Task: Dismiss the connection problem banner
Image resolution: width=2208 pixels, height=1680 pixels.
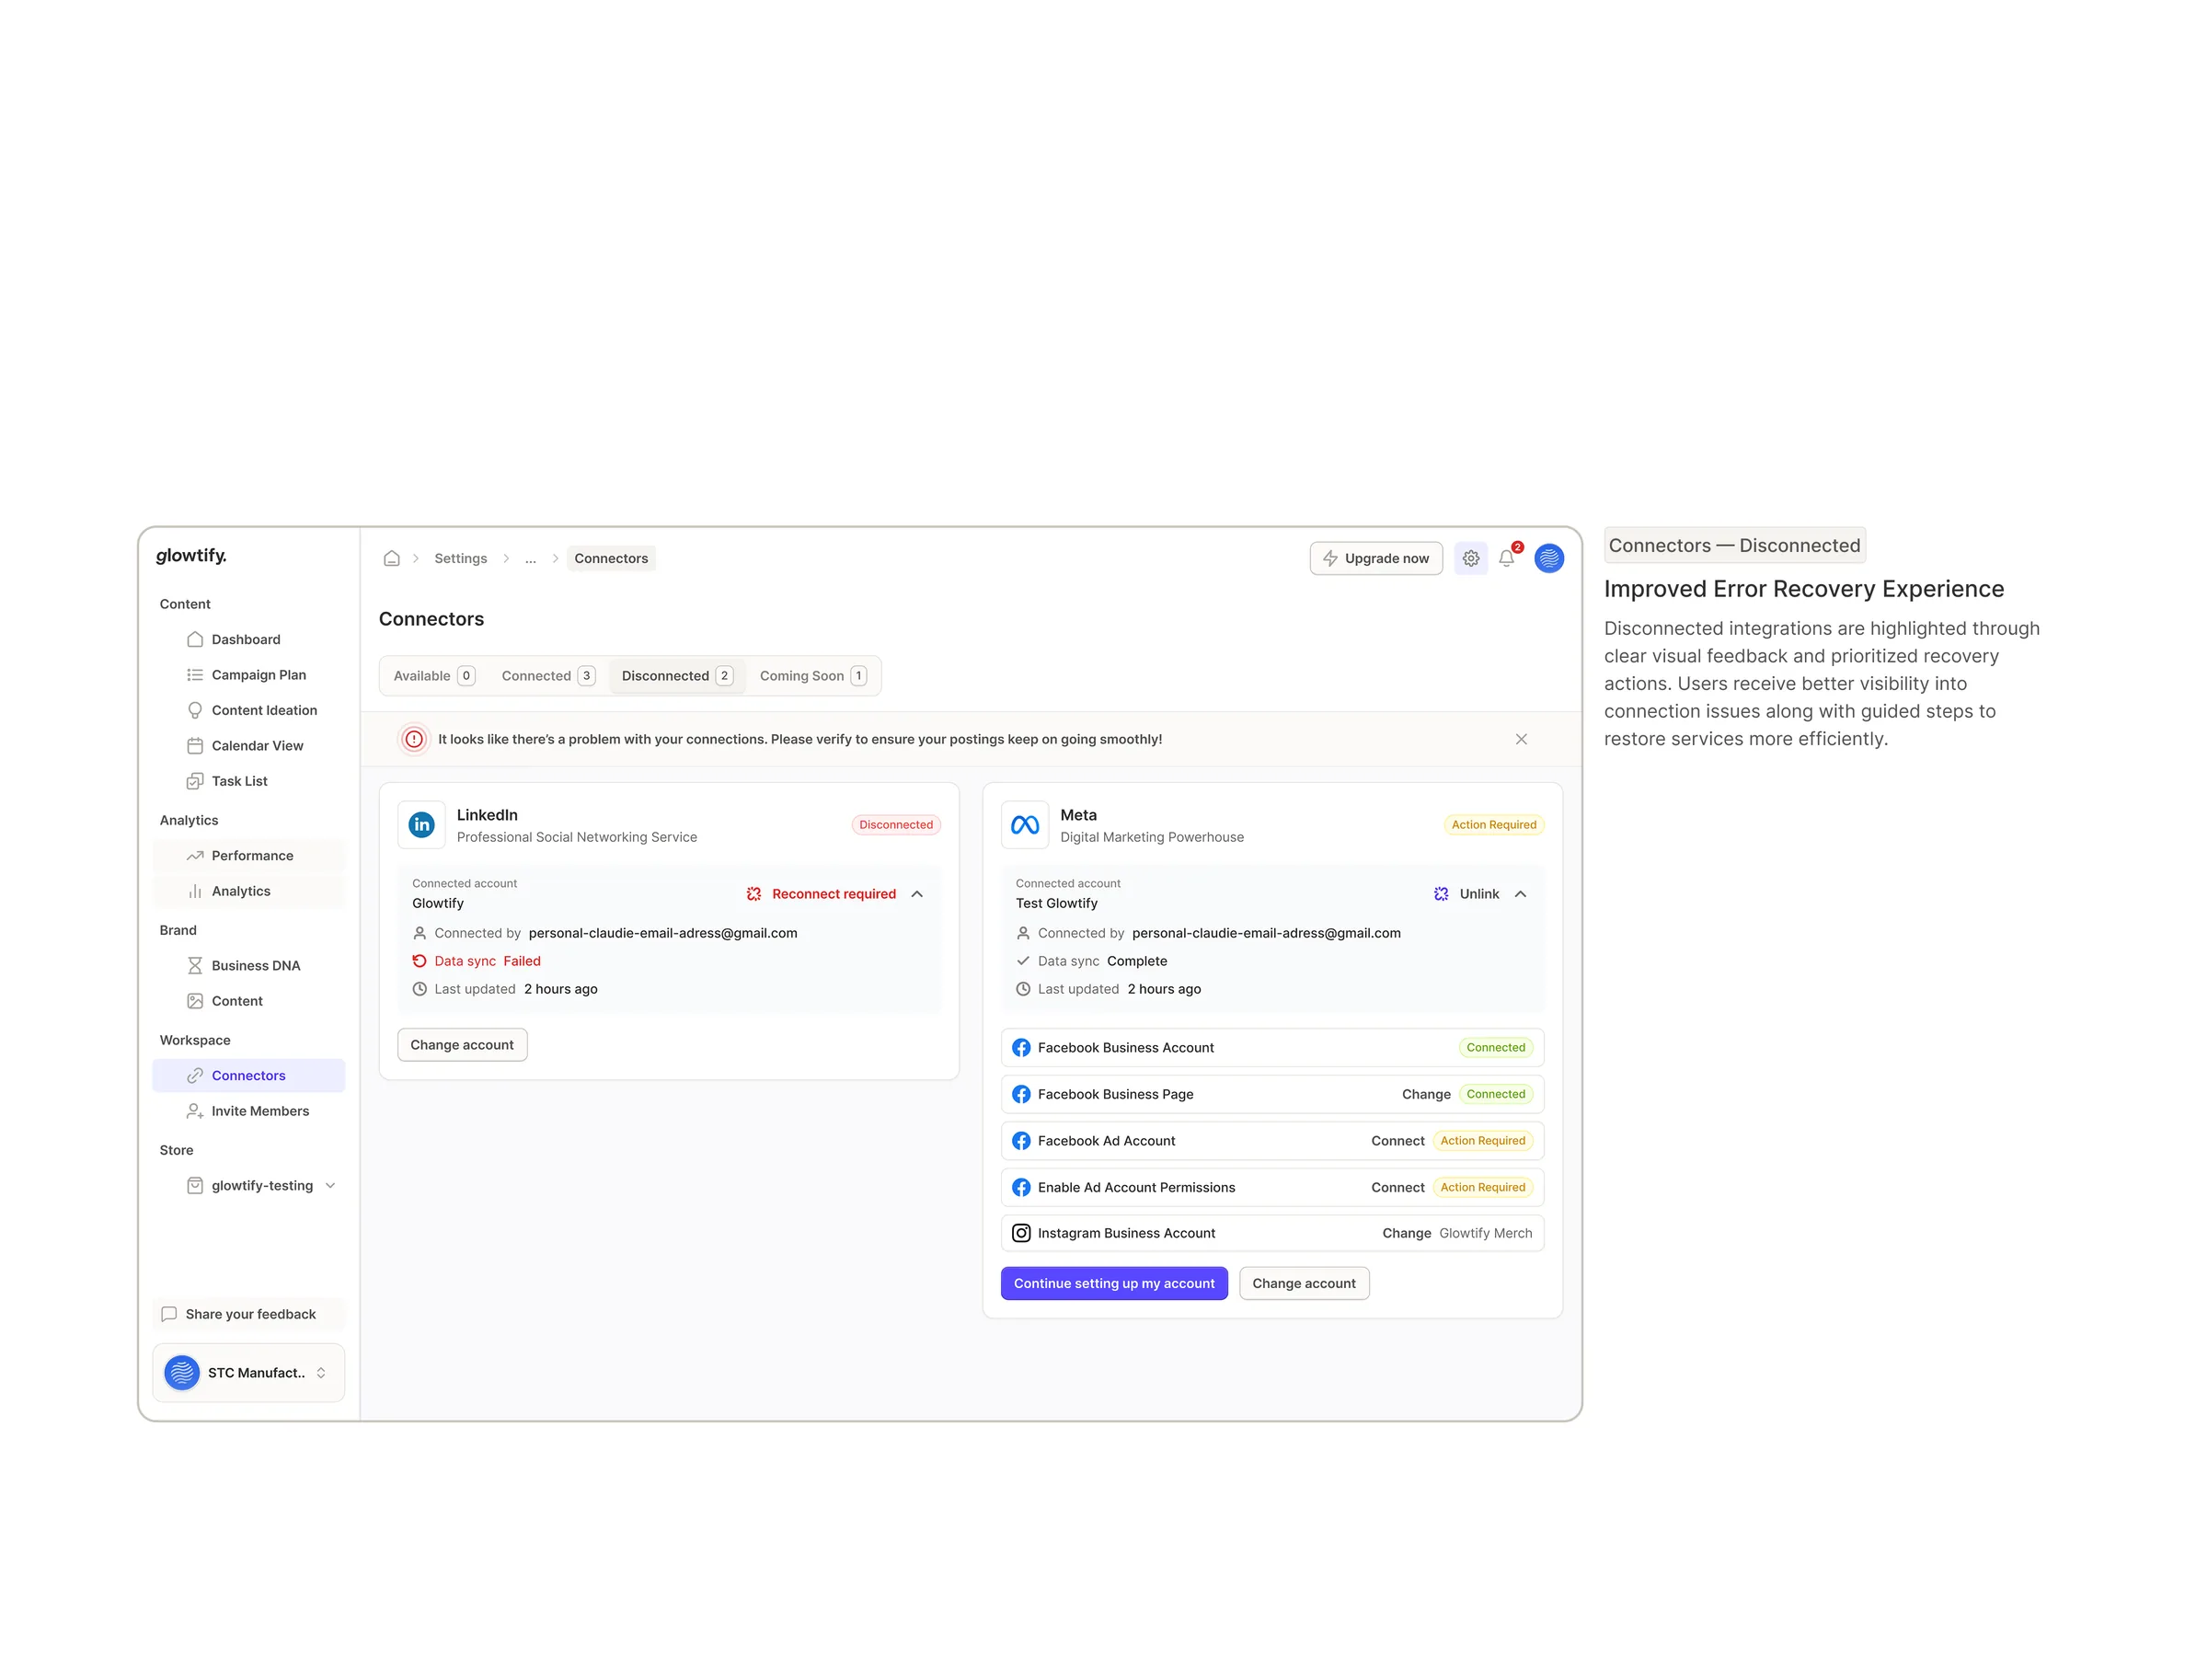Action: click(x=1521, y=739)
